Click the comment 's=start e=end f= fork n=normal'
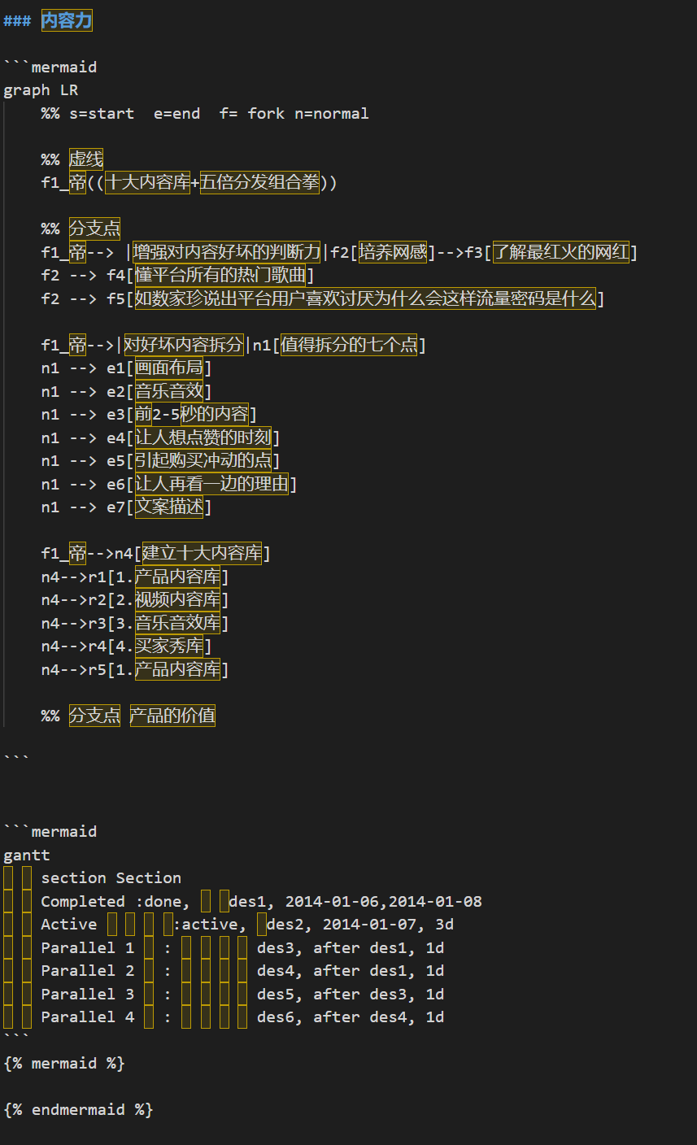 [219, 113]
